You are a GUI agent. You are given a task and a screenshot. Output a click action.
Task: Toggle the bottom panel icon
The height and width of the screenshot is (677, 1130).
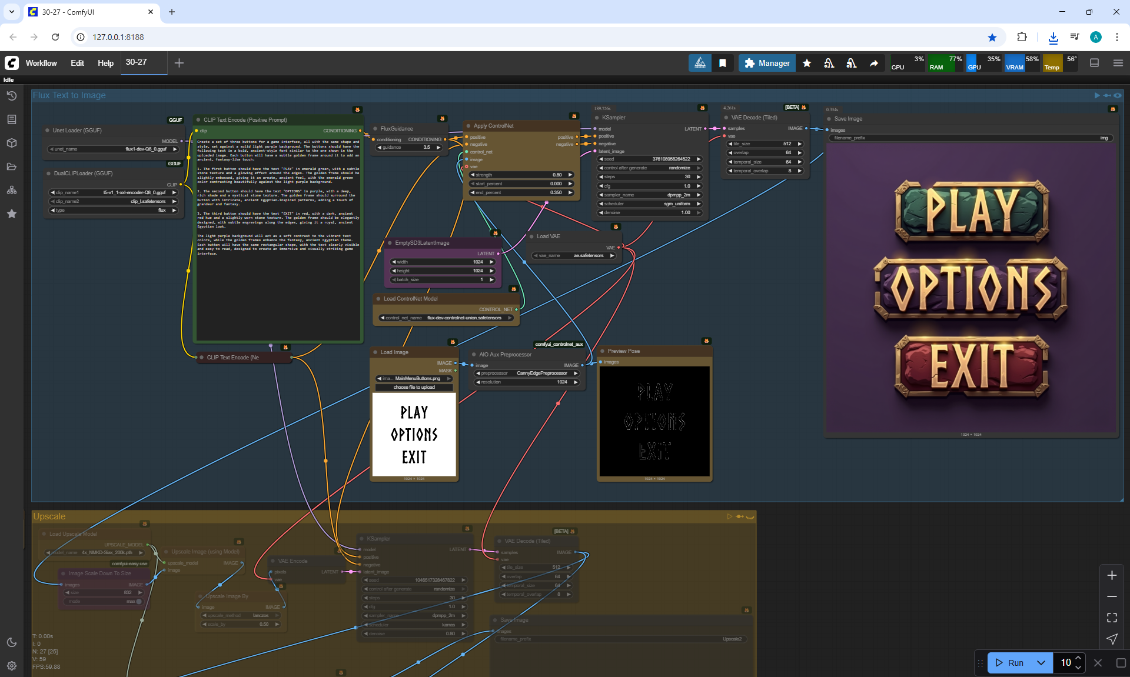[1095, 63]
